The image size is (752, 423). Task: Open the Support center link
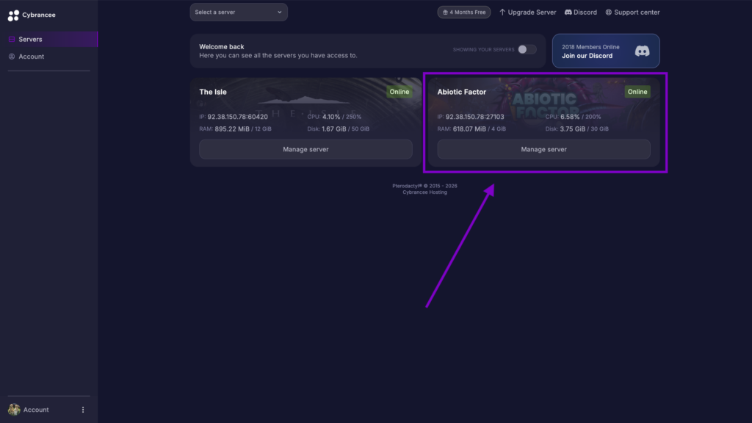(632, 12)
